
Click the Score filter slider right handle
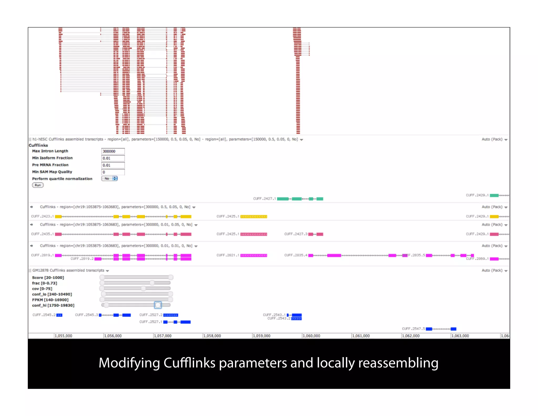pos(171,277)
